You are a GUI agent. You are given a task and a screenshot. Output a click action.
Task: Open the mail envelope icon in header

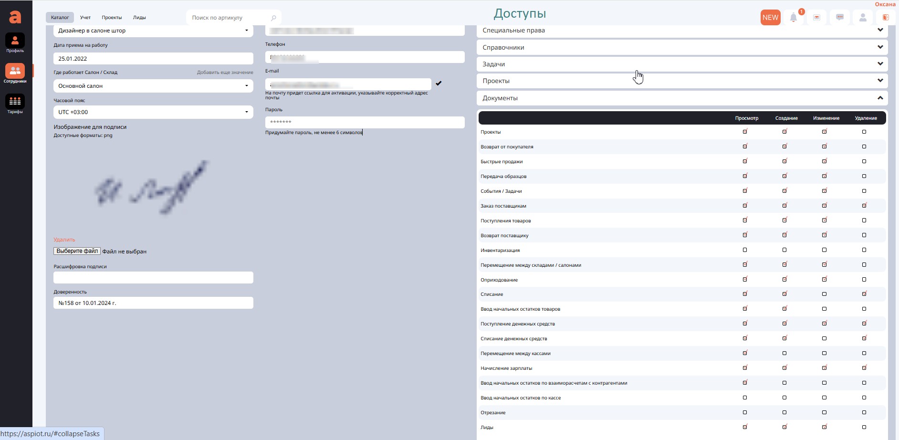click(x=816, y=18)
